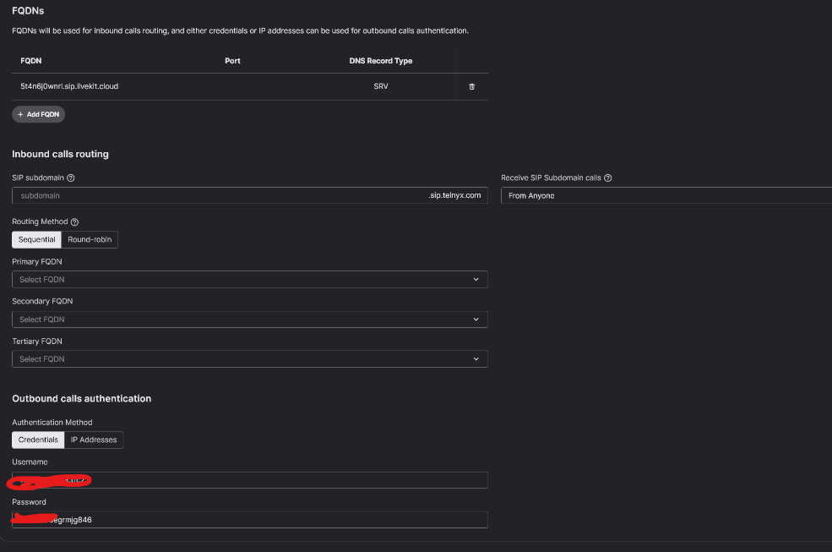Select the 5t4n6j0wnri.sip.livekit.cloud FQDN entry
Image resolution: width=832 pixels, height=552 pixels.
pyautogui.click(x=69, y=86)
